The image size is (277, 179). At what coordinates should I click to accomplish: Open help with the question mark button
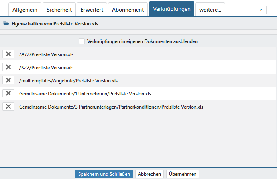260,11
